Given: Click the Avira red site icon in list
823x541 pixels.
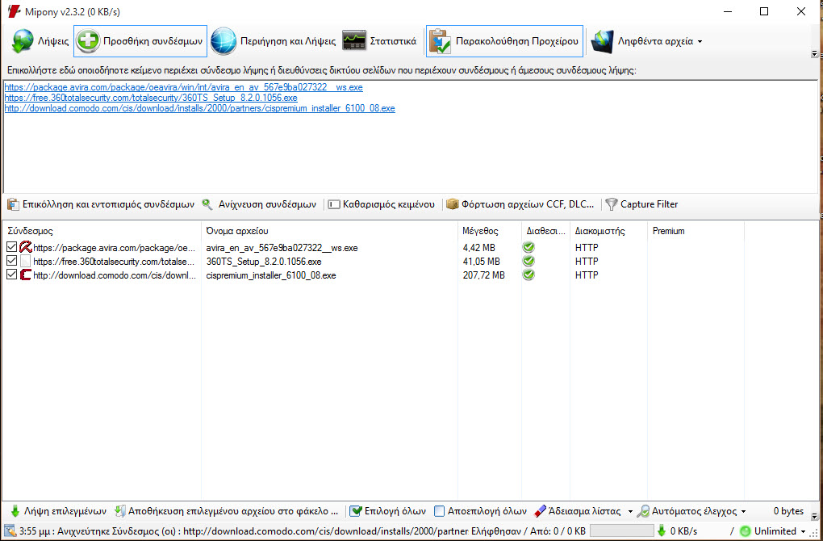Looking at the screenshot, I should [x=26, y=247].
